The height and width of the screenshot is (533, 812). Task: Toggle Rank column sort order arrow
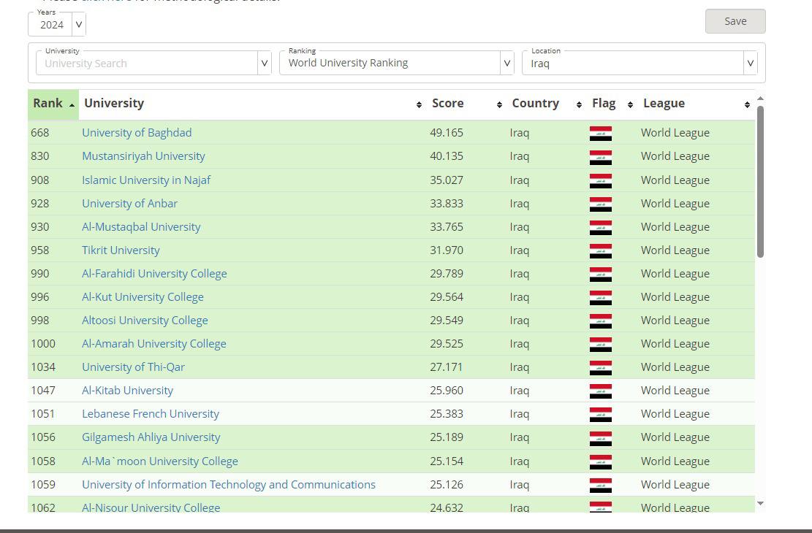[72, 105]
